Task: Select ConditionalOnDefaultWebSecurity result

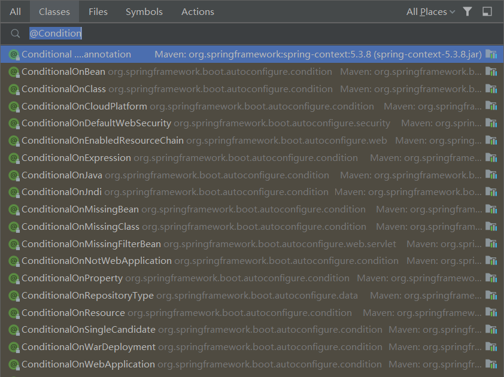Action: 252,123
